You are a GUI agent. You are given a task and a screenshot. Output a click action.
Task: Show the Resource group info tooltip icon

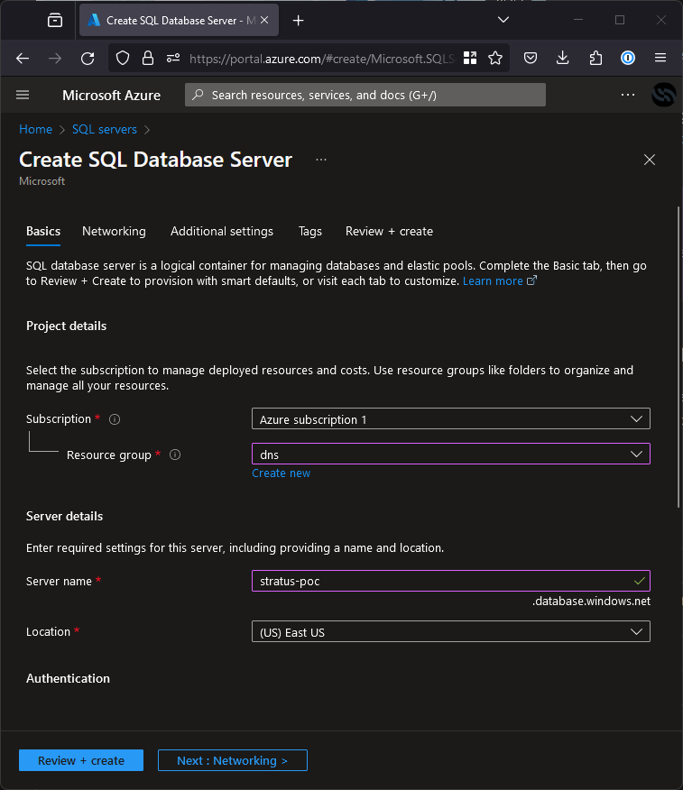pyautogui.click(x=175, y=455)
